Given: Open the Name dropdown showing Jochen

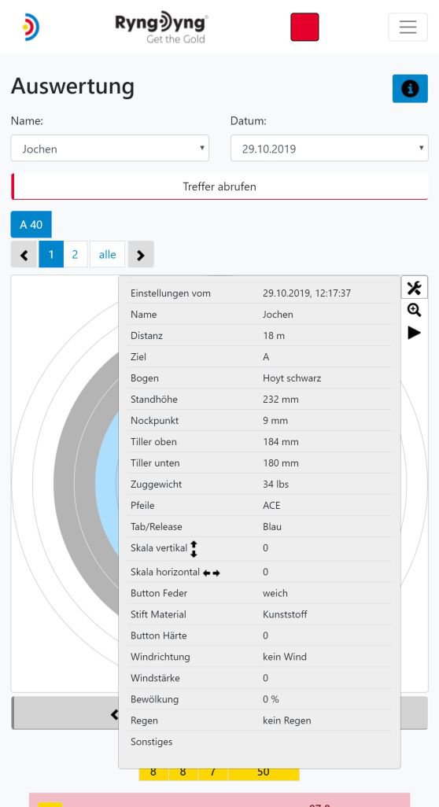Looking at the screenshot, I should [x=109, y=148].
